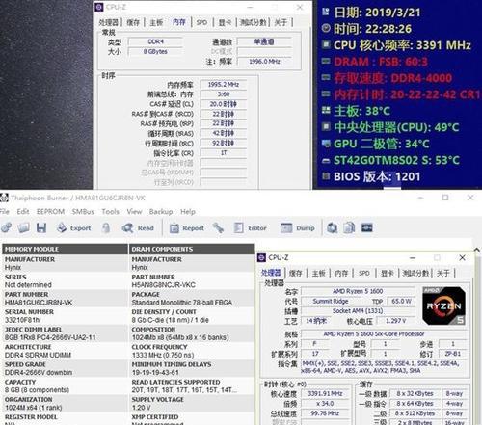482x425 pixels.
Task: Select 主板 tab in the memory CPU-Z window
Action: 156,22
